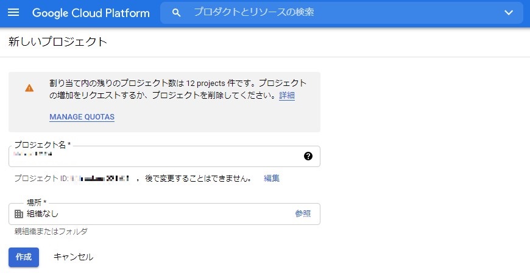The width and height of the screenshot is (530, 278).
Task: Click the 場所 location field
Action: pos(164,214)
